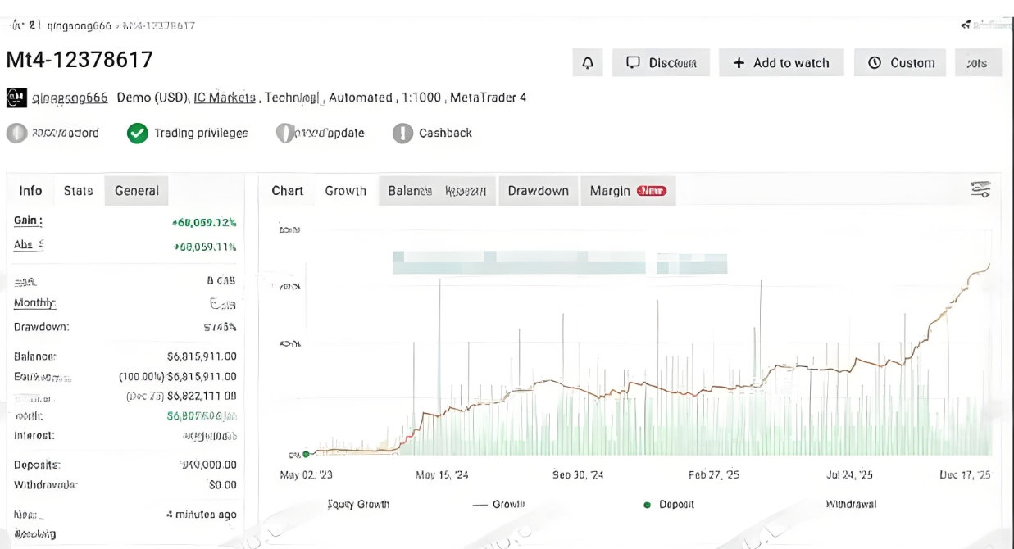This screenshot has width=1014, height=549.
Task: Click the notification bell icon
Action: pyautogui.click(x=587, y=63)
